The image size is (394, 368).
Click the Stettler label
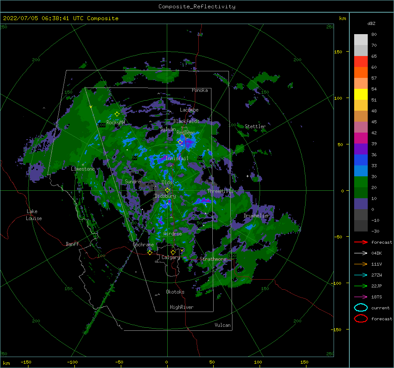255,126
